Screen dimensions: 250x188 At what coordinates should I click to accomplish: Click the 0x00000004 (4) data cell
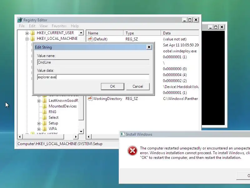(175, 75)
